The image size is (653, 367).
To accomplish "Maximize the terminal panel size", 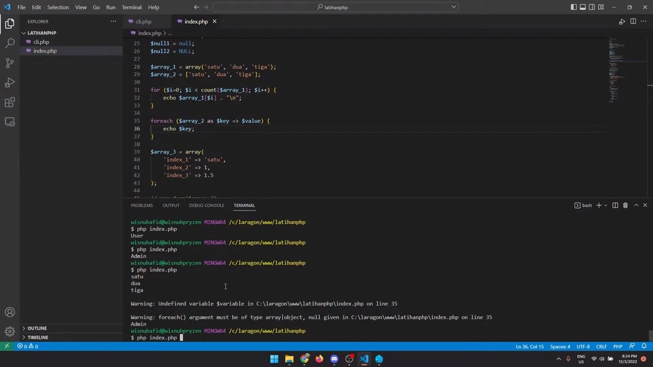I will [x=636, y=206].
